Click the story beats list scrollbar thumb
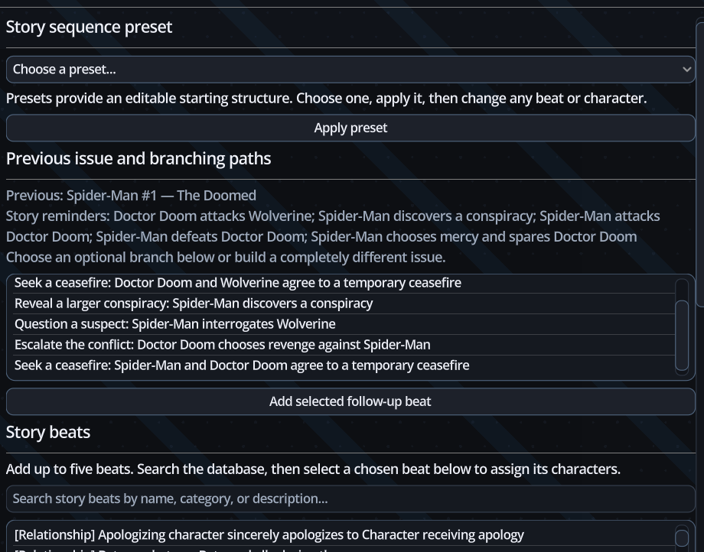The width and height of the screenshot is (704, 552). pos(682,537)
